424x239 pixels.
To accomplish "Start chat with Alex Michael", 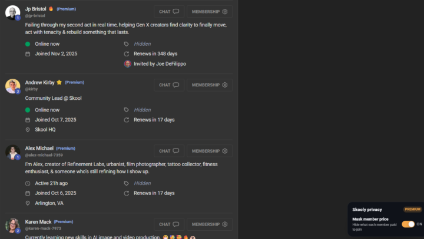I will coord(169,151).
